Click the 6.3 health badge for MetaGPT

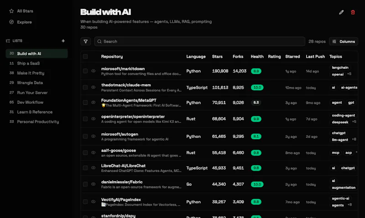coord(256,102)
